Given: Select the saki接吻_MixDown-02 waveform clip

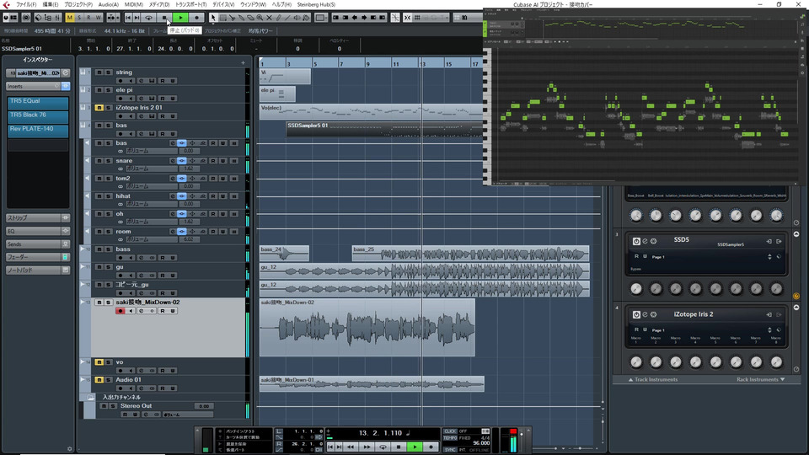Looking at the screenshot, I should click(367, 327).
